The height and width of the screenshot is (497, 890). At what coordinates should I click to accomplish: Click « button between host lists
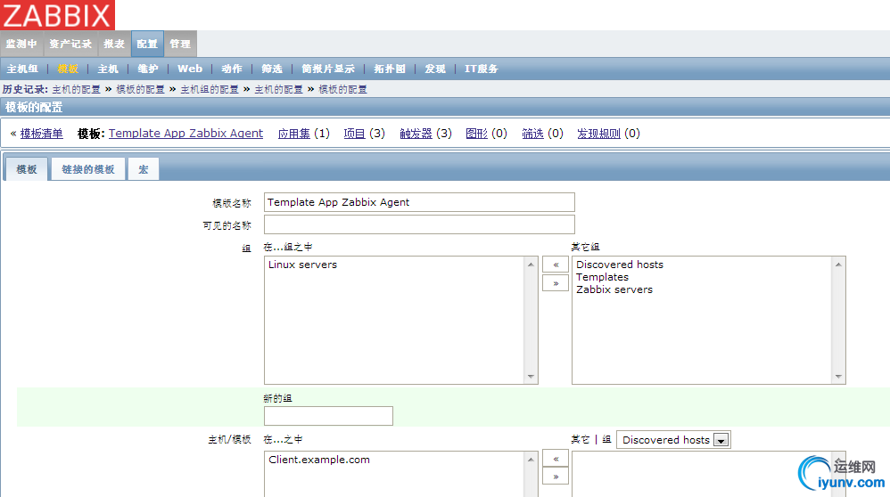(x=556, y=459)
